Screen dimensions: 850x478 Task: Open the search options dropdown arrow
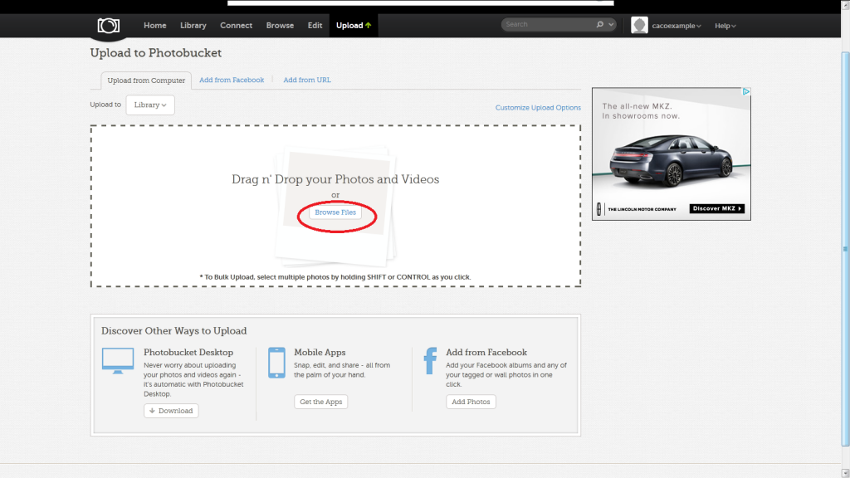point(612,25)
